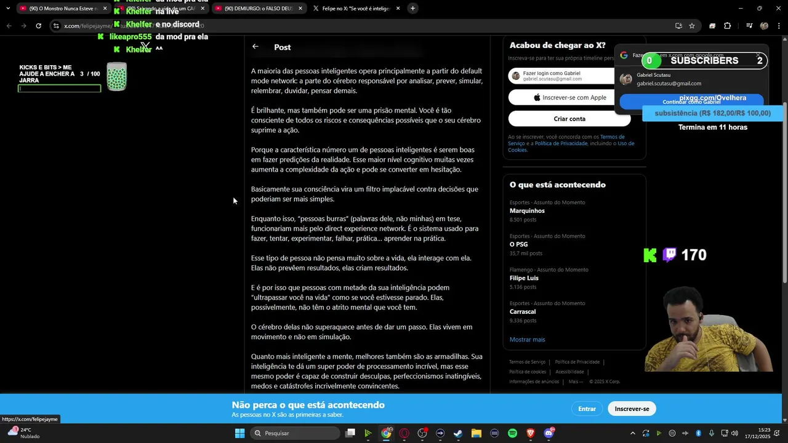This screenshot has height=443, width=788.
Task: Select the 'Felipe no X' tab
Action: pos(356,9)
